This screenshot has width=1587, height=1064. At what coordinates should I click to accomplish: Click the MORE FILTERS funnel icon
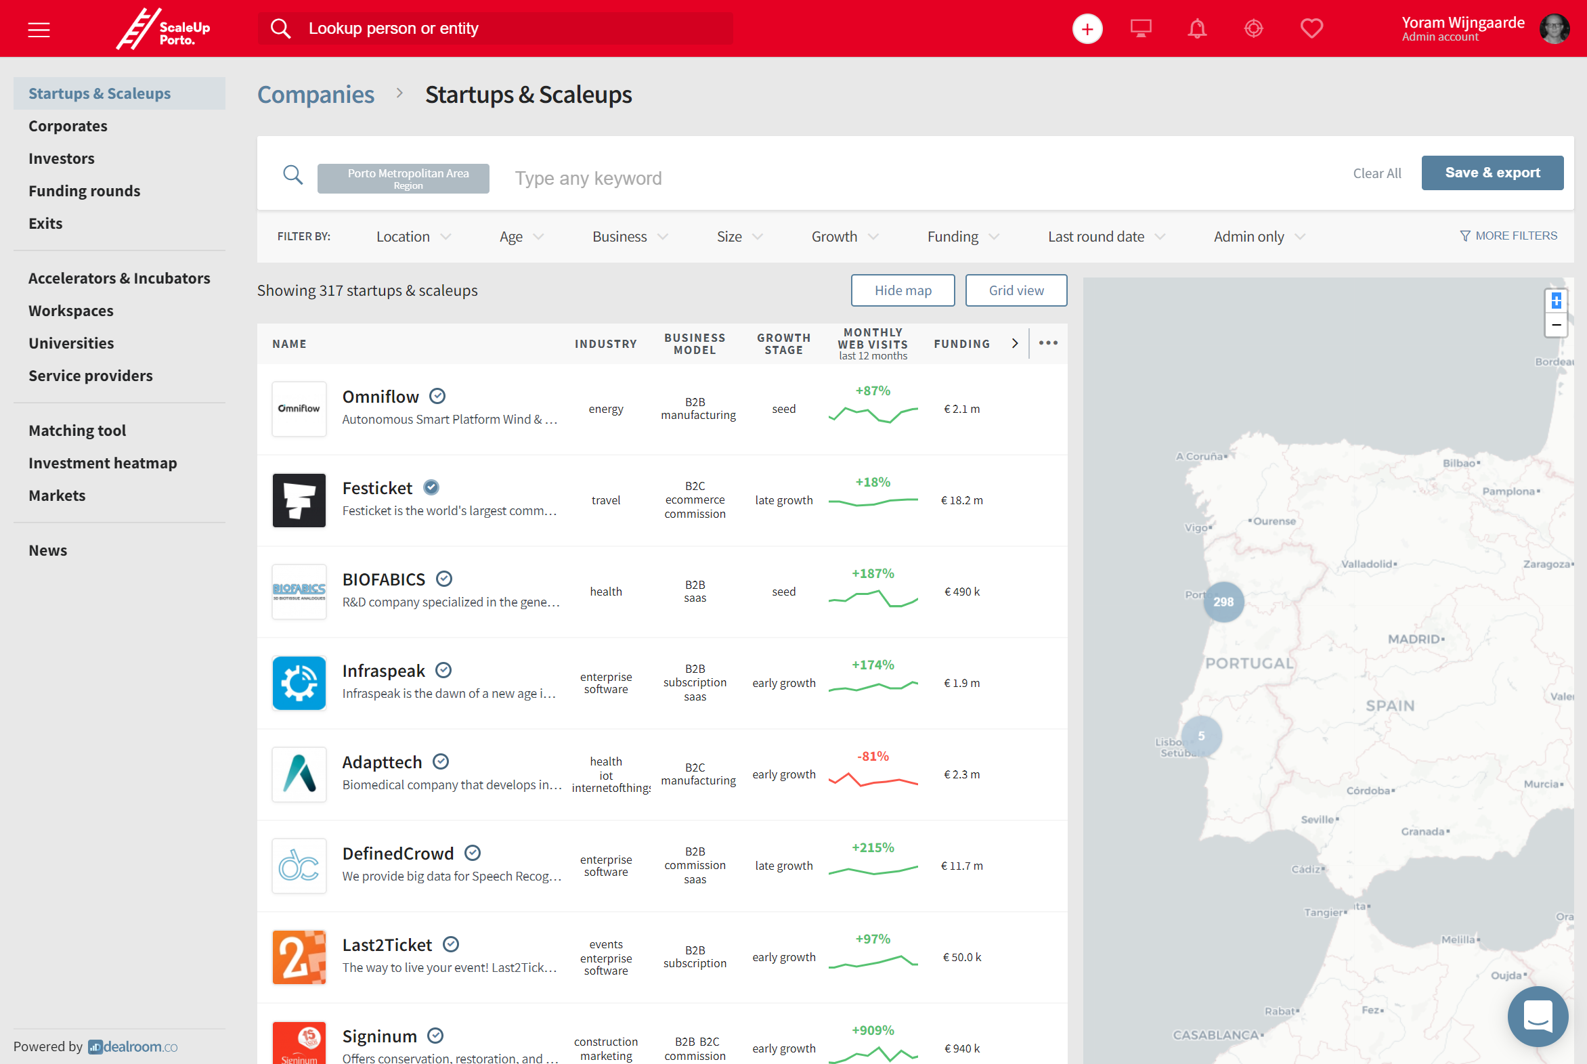1465,236
